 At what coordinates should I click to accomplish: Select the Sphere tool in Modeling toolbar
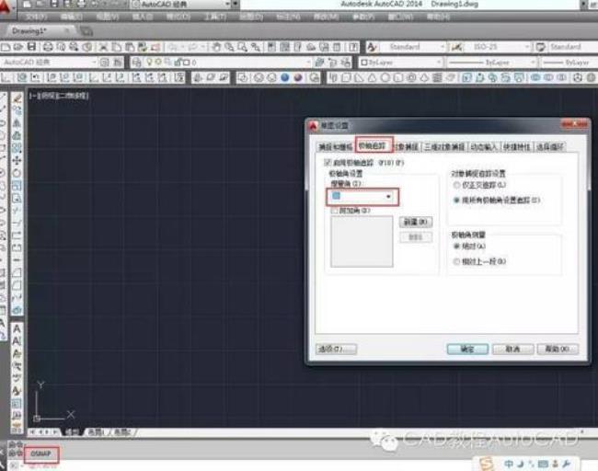(385, 78)
